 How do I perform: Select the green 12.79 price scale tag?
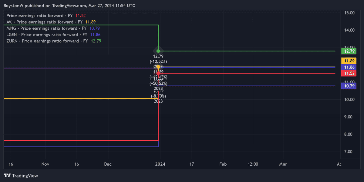(348, 51)
